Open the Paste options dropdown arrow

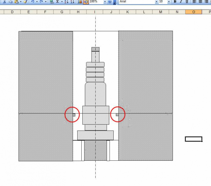21,2
